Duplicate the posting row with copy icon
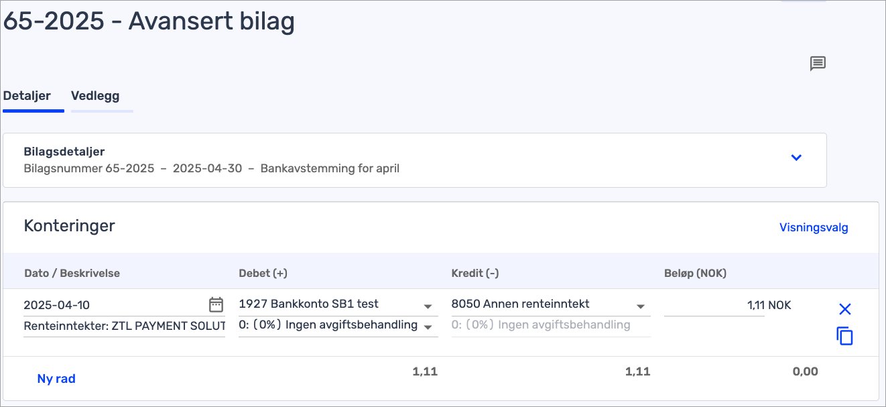The height and width of the screenshot is (407, 886). coord(845,336)
